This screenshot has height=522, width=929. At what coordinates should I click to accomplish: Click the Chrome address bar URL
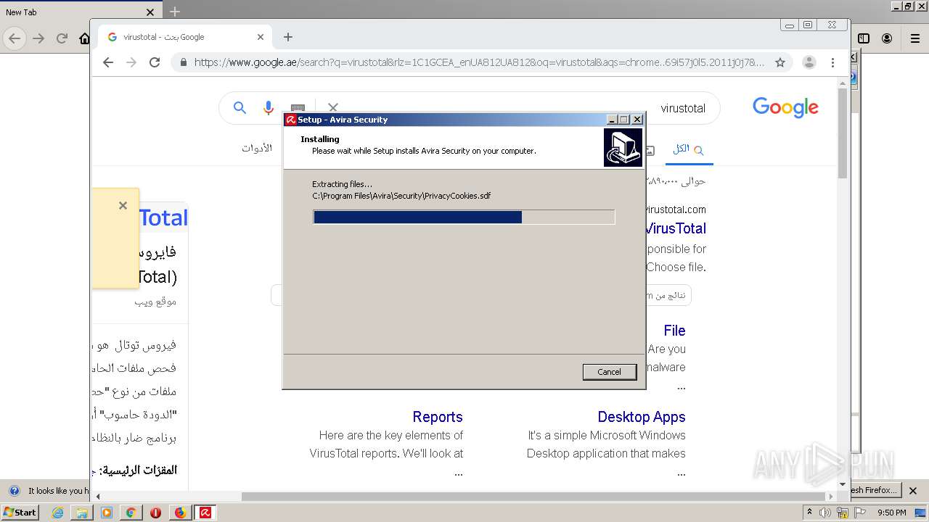coord(479,62)
